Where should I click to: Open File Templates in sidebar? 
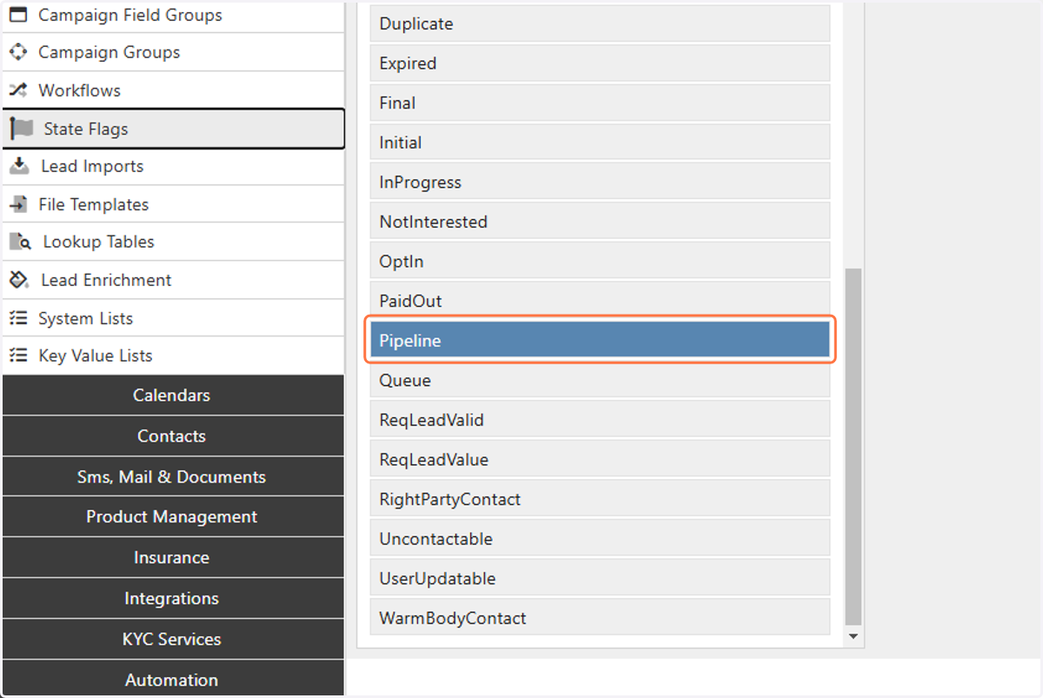tap(173, 204)
